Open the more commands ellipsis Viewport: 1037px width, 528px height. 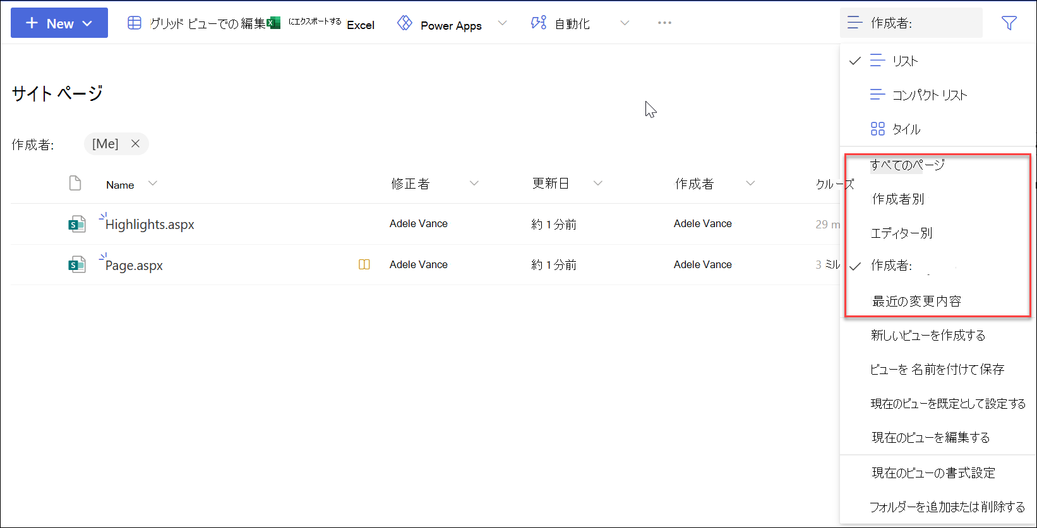[x=664, y=23]
